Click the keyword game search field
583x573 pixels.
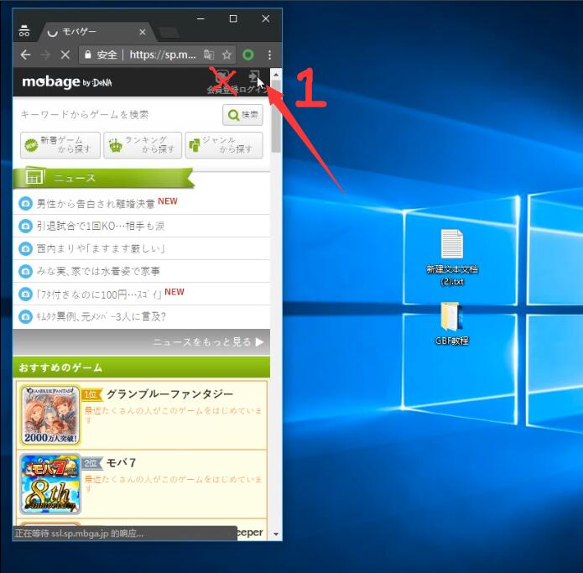tap(119, 115)
